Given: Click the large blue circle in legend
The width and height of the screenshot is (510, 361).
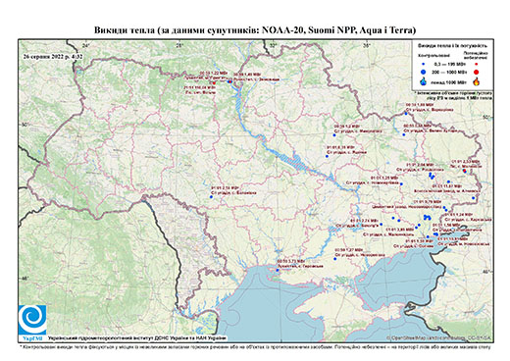Looking at the screenshot, I should point(424,72).
